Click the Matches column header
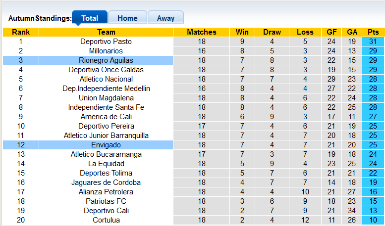Image resolution: width=385 pixels, height=226 pixels. [x=202, y=32]
